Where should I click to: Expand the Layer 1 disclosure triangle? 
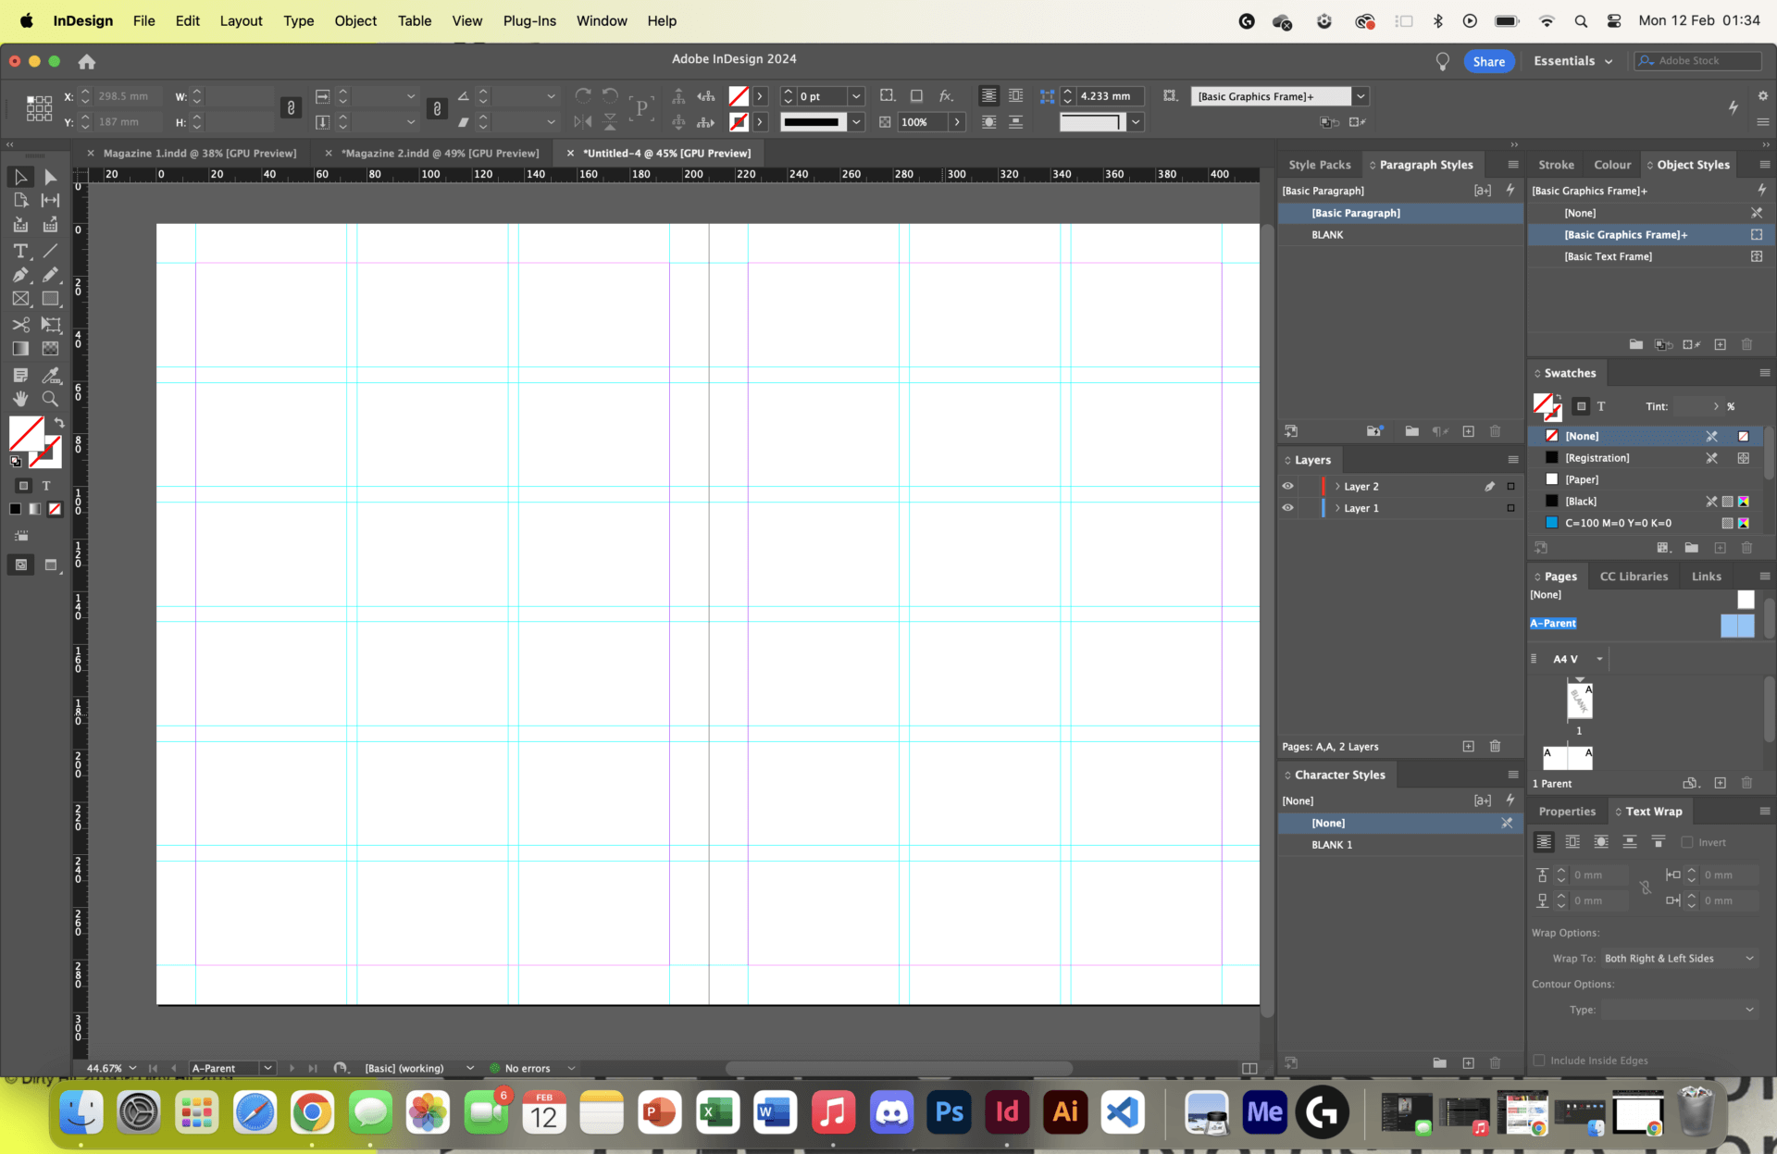point(1337,508)
